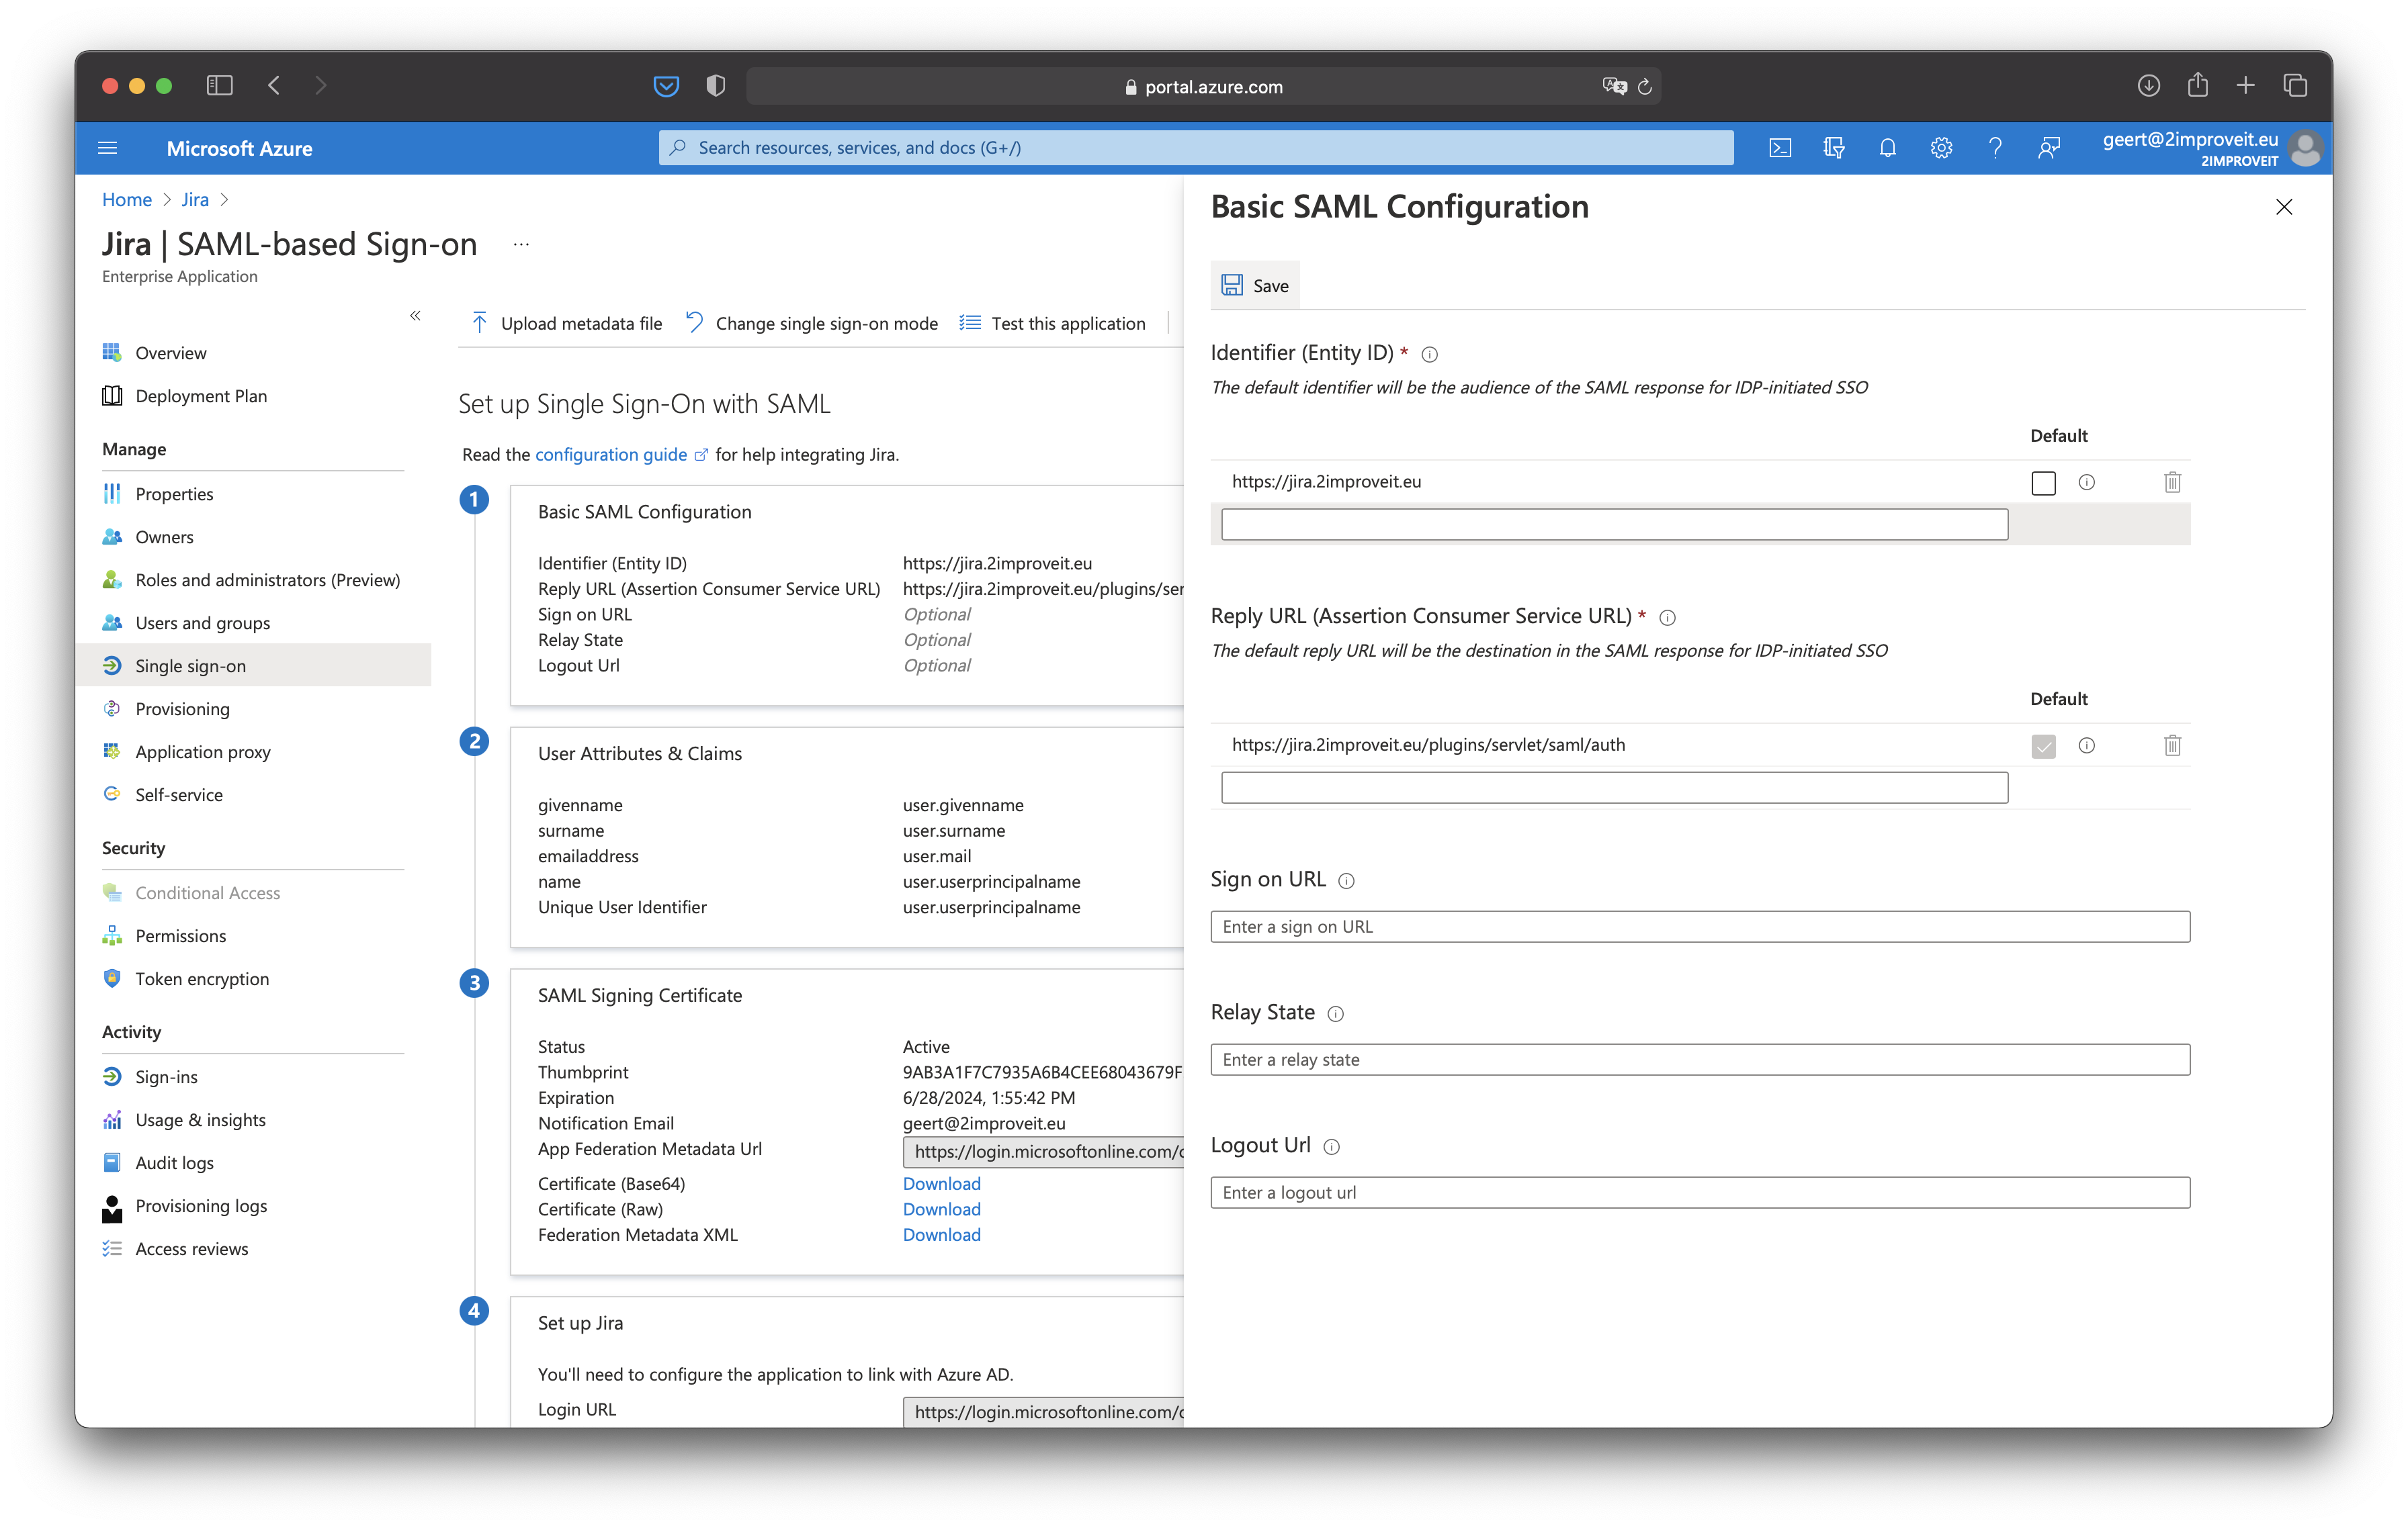The width and height of the screenshot is (2408, 1527).
Task: Click the App Federation Metadata Url field
Action: (x=1043, y=1151)
